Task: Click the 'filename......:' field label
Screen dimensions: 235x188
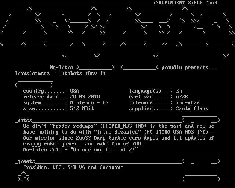Action: point(151,102)
